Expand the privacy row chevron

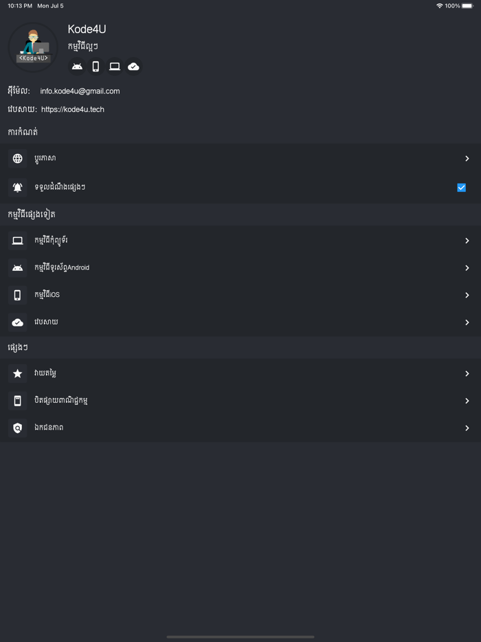click(x=467, y=428)
